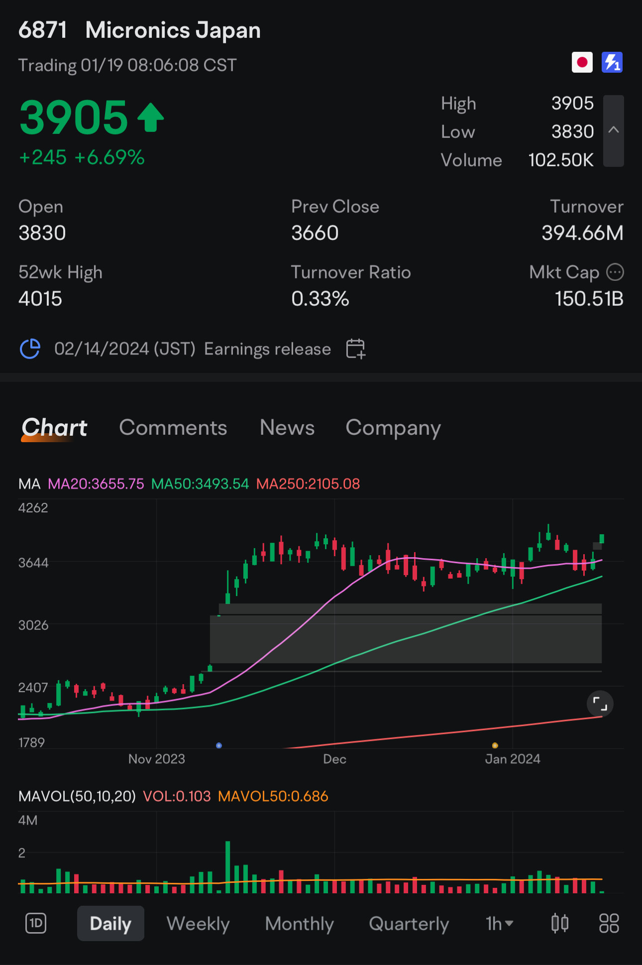
Task: Open the MA indicator settings label
Action: coord(29,483)
